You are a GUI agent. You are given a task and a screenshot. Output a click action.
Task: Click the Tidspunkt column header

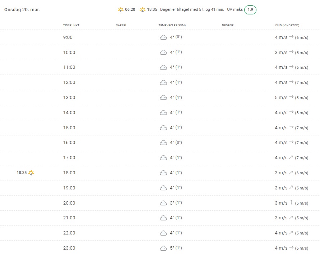[x=71, y=25]
